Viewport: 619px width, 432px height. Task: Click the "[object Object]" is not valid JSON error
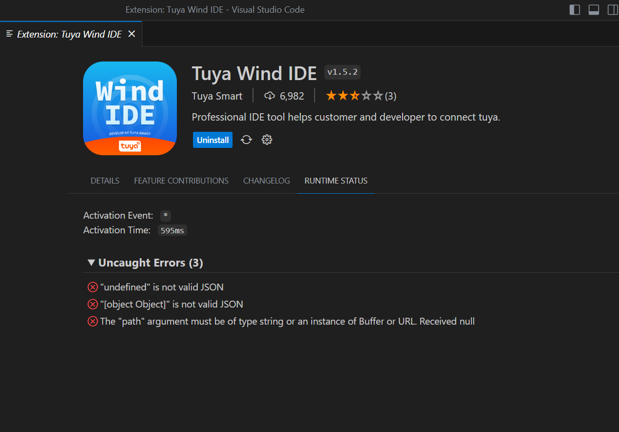pyautogui.click(x=171, y=305)
